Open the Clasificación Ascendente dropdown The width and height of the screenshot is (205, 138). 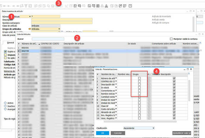click(x=153, y=128)
